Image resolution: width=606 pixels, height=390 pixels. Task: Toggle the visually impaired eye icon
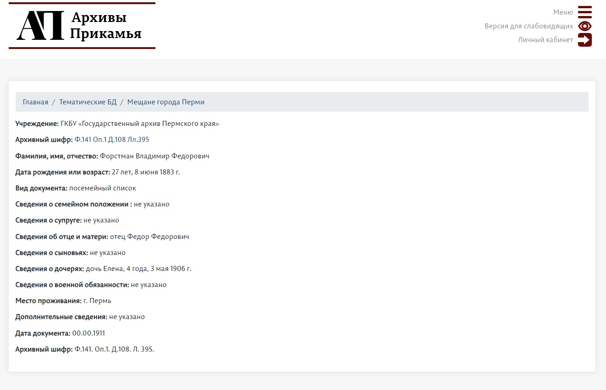tap(584, 26)
